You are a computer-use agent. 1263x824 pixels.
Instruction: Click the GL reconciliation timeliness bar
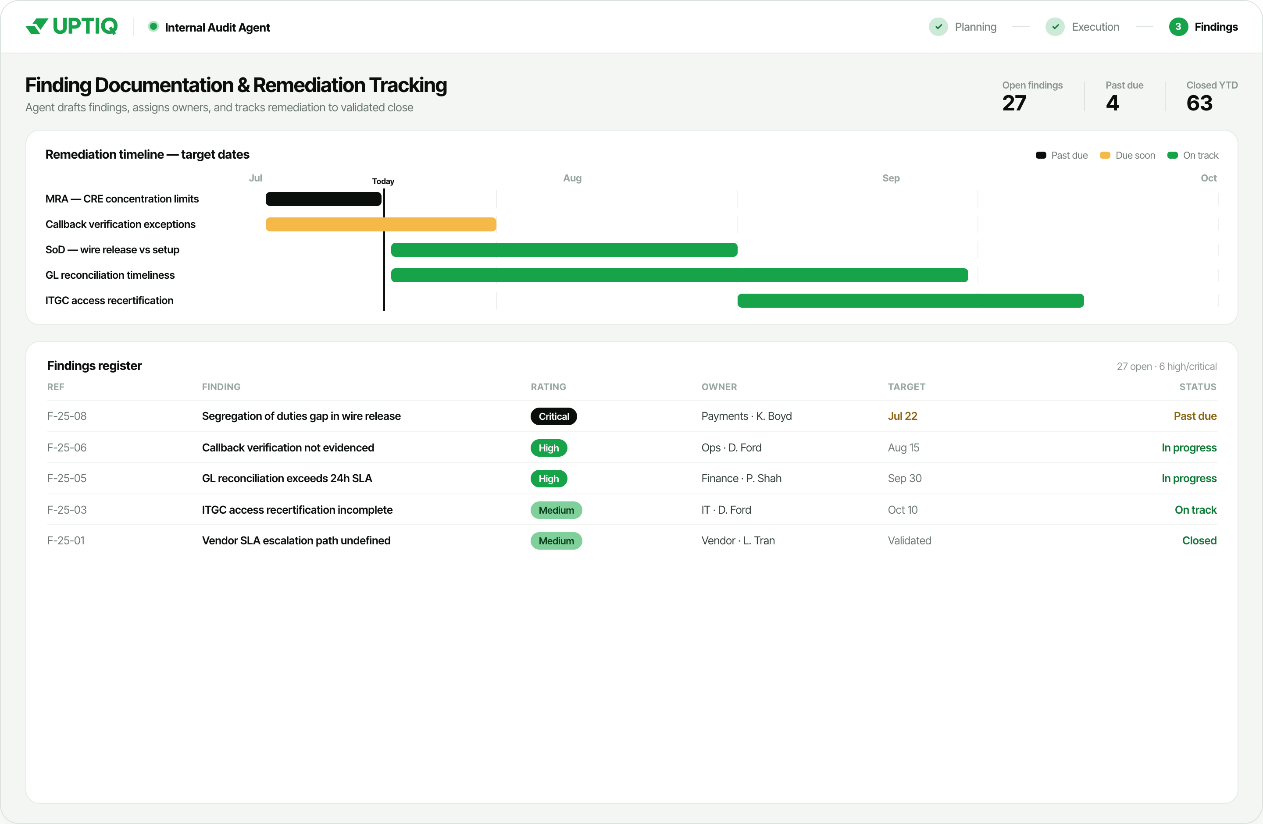point(679,275)
